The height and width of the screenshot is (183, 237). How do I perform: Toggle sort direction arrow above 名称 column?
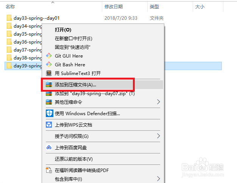point(53,2)
